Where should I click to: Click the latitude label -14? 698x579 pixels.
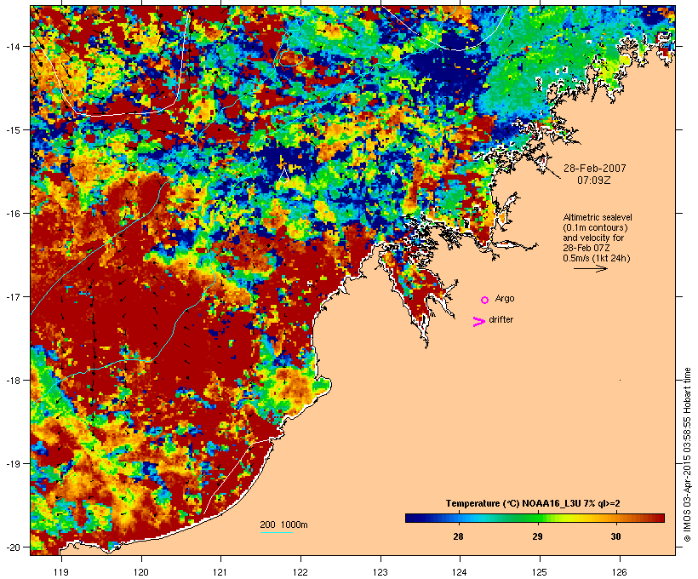pos(12,46)
